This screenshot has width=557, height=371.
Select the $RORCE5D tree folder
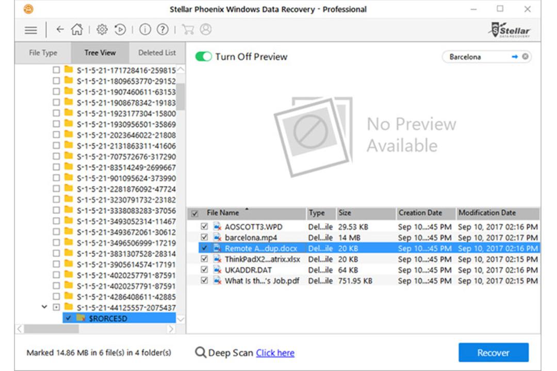[x=108, y=318]
